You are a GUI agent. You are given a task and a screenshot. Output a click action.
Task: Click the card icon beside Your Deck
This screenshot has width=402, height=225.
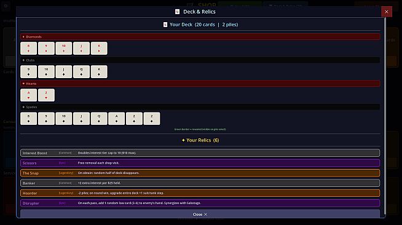[165, 25]
